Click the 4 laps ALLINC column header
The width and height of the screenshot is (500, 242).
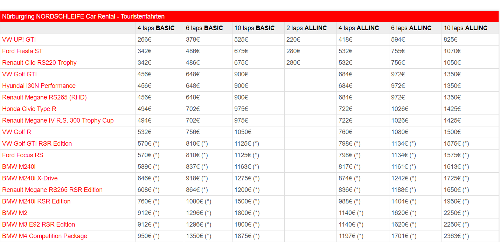(x=359, y=28)
